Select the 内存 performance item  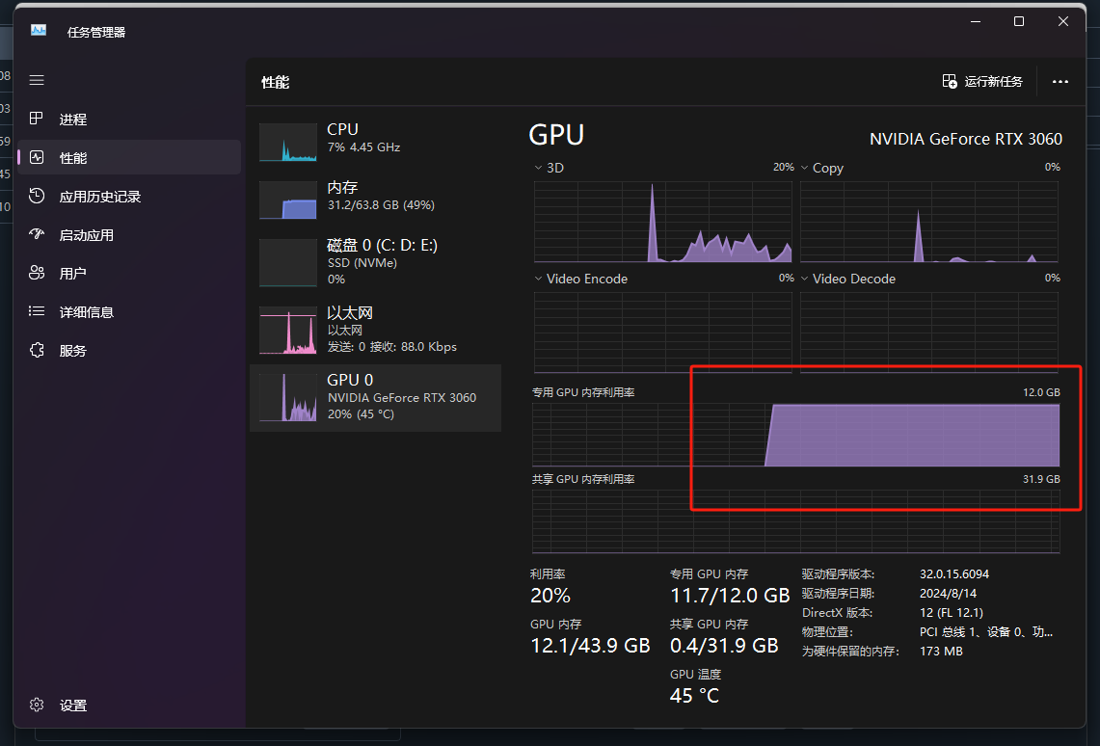pos(375,200)
